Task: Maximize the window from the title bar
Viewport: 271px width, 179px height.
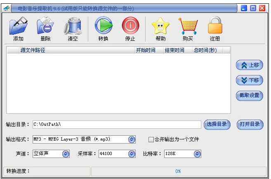Action: 253,8
